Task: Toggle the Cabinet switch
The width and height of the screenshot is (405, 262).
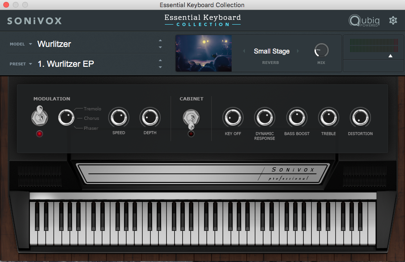Action: pos(191,118)
